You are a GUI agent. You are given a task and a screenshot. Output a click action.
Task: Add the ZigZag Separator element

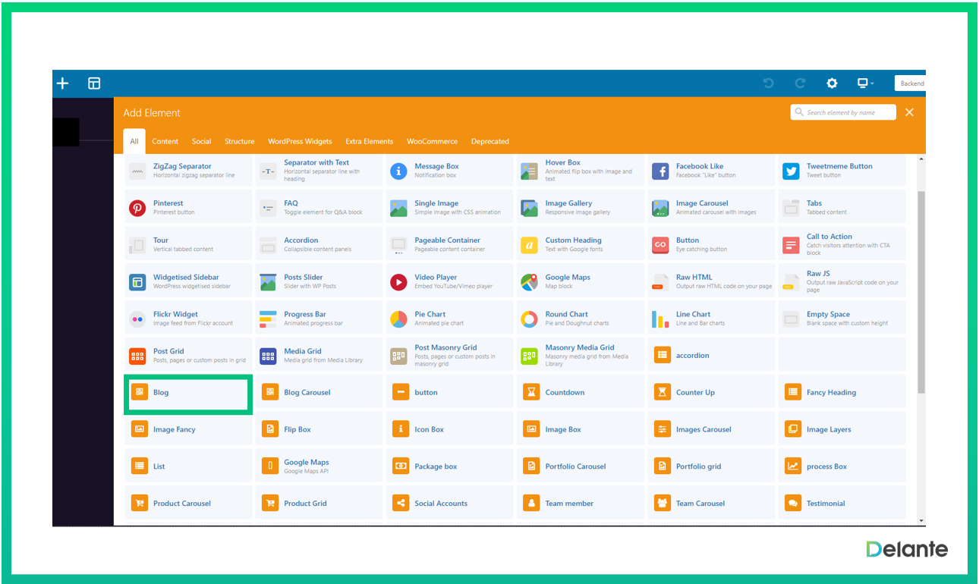[x=188, y=170]
